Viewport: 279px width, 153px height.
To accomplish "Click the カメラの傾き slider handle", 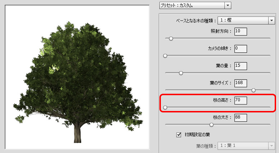I will (x=165, y=56).
